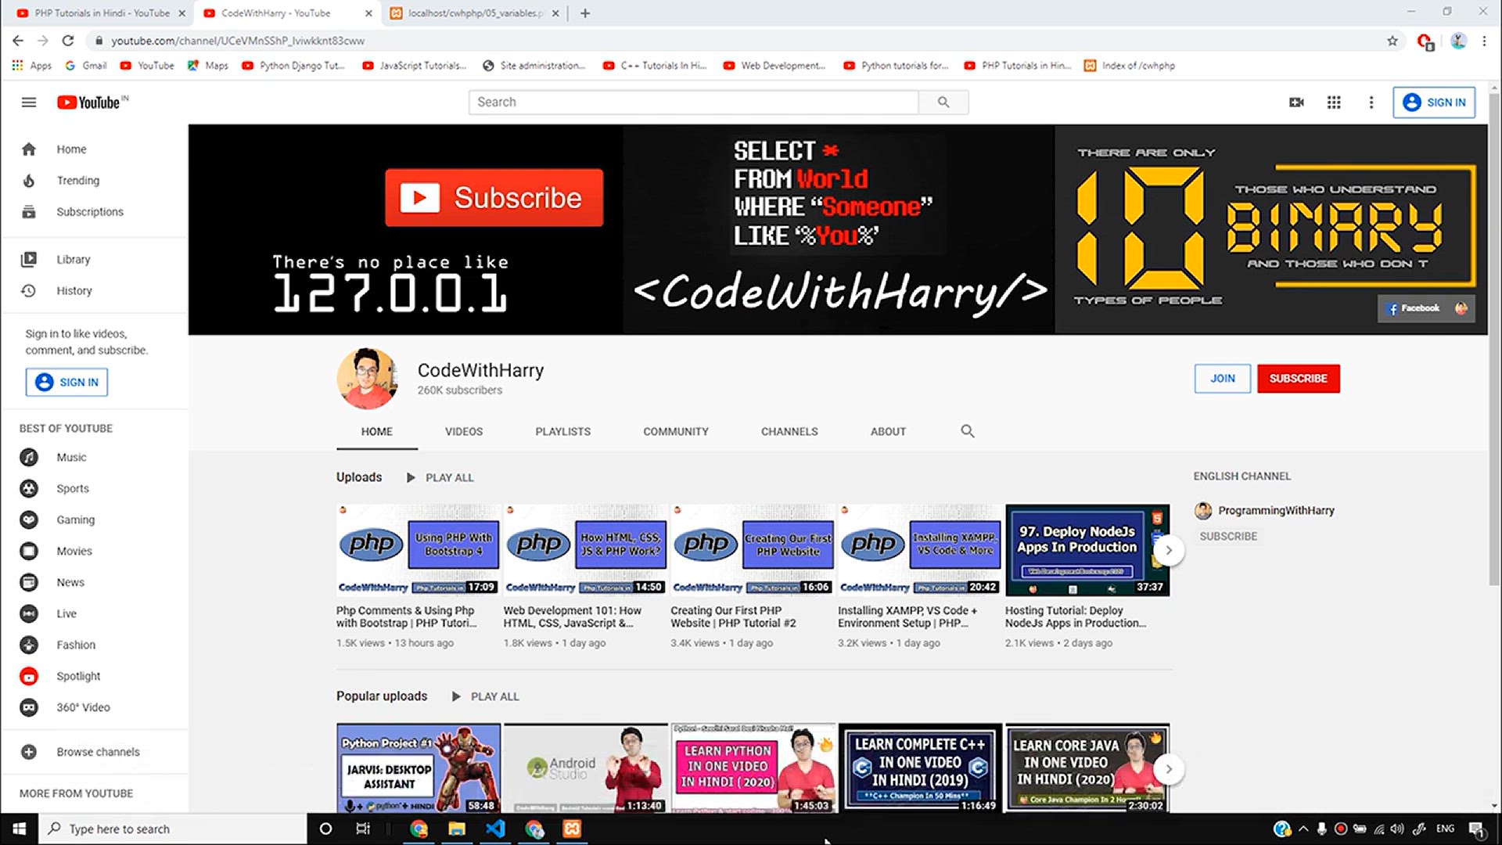Image resolution: width=1502 pixels, height=845 pixels.
Task: Select the channel HOME tab
Action: coord(377,432)
